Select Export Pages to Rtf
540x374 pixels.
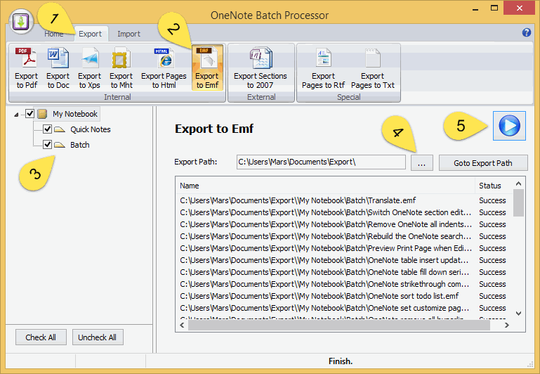coord(324,69)
